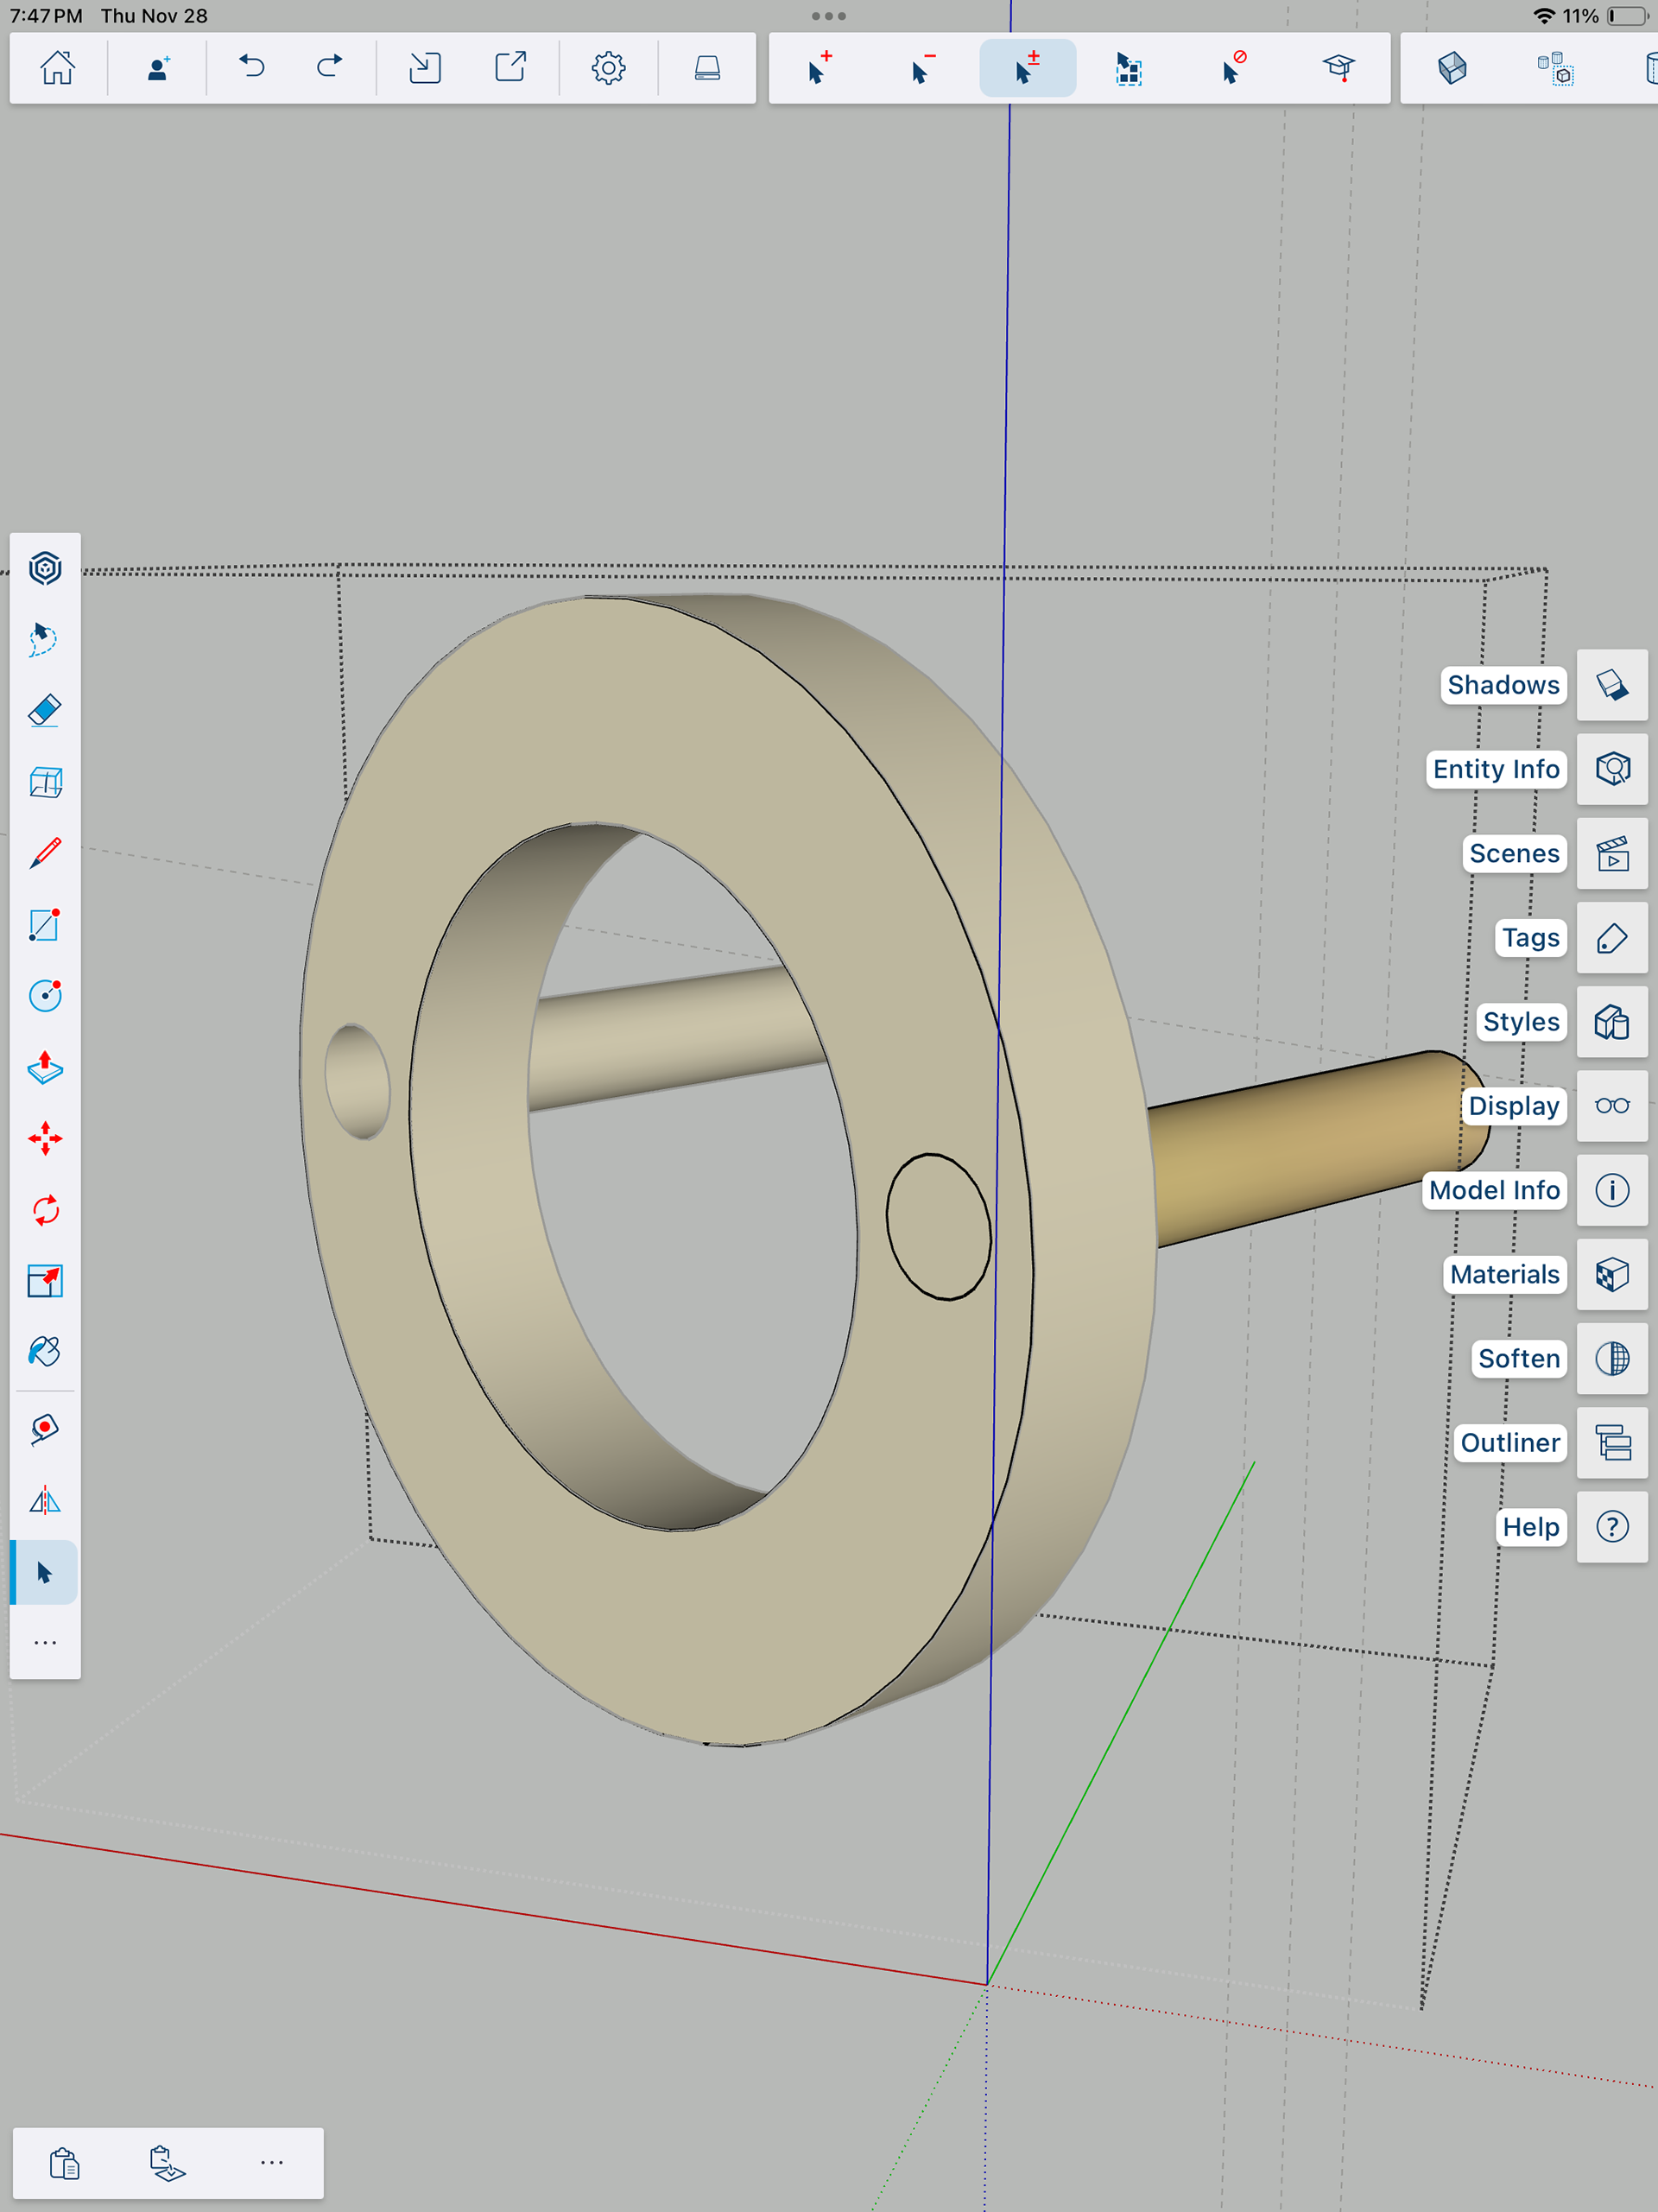Screen dimensions: 1658x2212
Task: Open the three-dot multitasking menu at top
Action: (x=828, y=16)
